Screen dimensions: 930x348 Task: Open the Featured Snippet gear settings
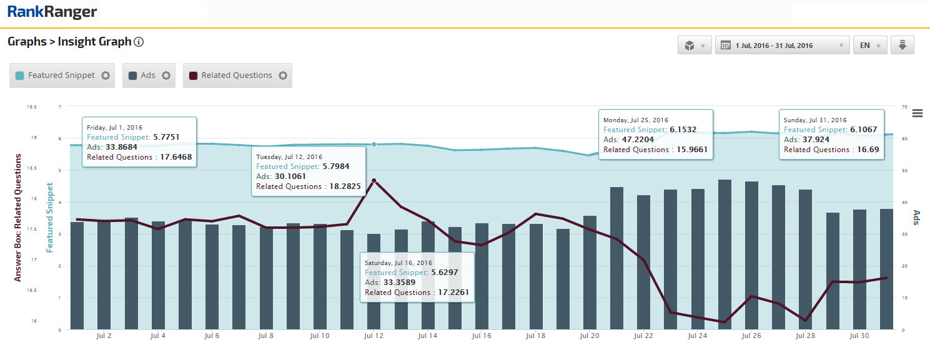[106, 75]
